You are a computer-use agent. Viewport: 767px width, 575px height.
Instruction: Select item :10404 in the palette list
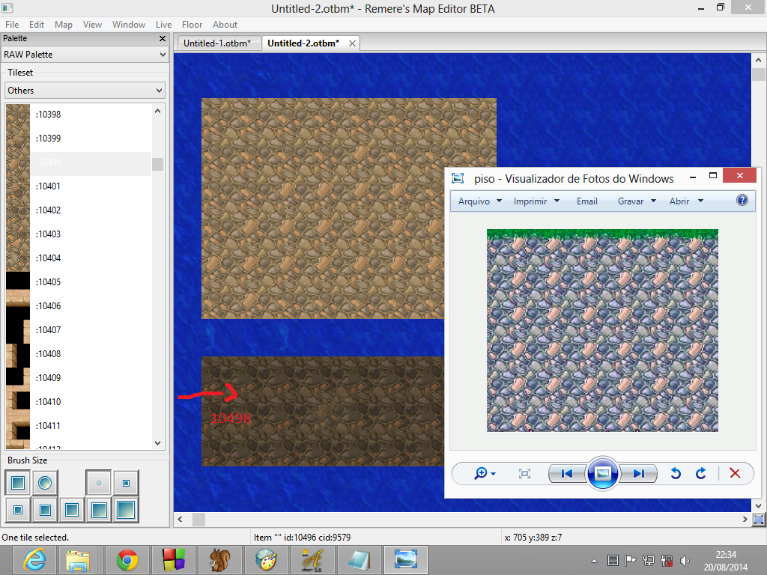[78, 258]
